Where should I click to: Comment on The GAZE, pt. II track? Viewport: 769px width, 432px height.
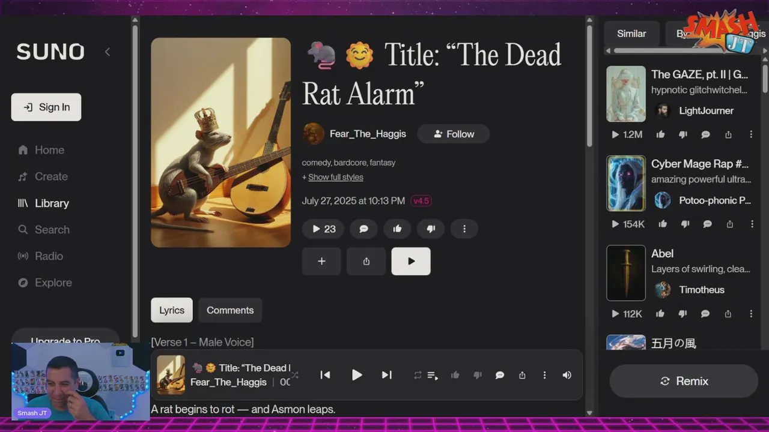[x=705, y=134]
